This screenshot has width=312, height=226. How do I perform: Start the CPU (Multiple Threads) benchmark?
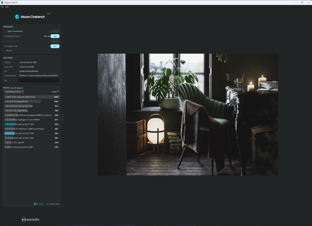55,36
